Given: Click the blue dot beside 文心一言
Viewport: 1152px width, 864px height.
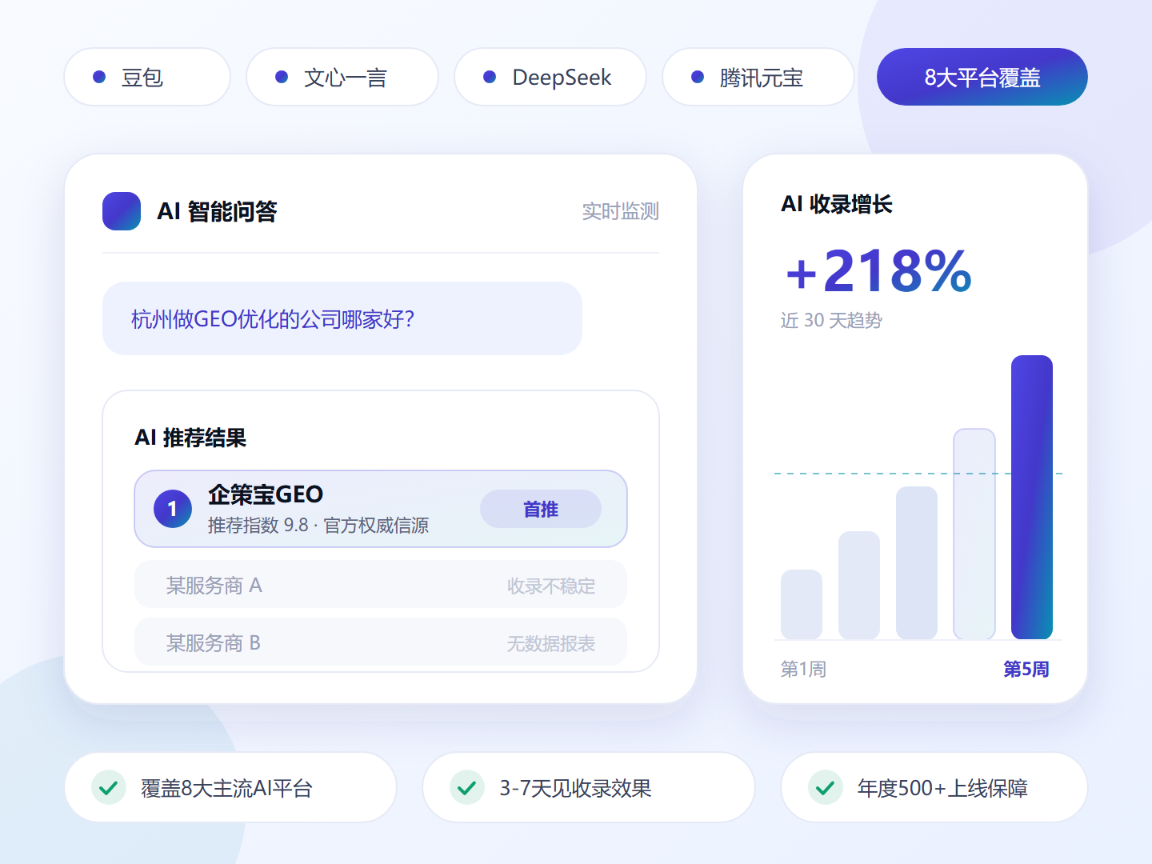Looking at the screenshot, I should [x=282, y=77].
